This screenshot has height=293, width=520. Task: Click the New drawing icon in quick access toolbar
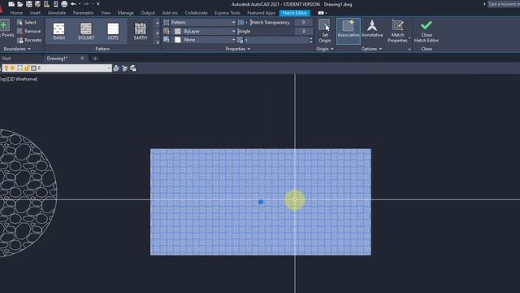click(11, 4)
